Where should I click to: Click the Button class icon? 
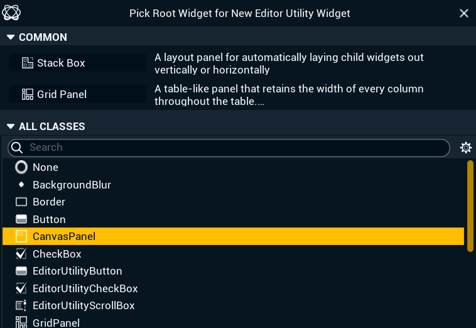tap(21, 219)
